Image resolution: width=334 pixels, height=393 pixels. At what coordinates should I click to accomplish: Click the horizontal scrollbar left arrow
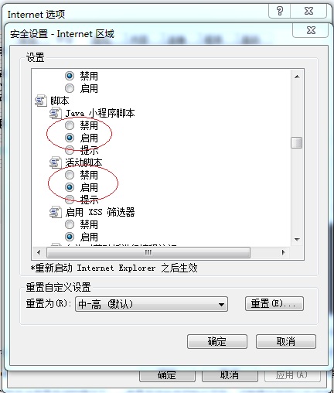39,252
